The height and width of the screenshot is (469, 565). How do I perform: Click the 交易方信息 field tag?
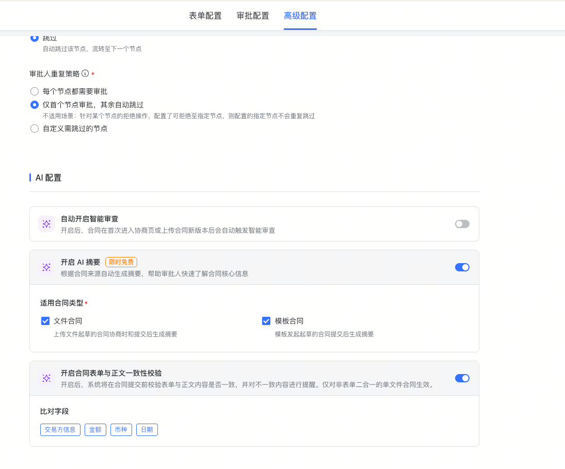[60, 430]
